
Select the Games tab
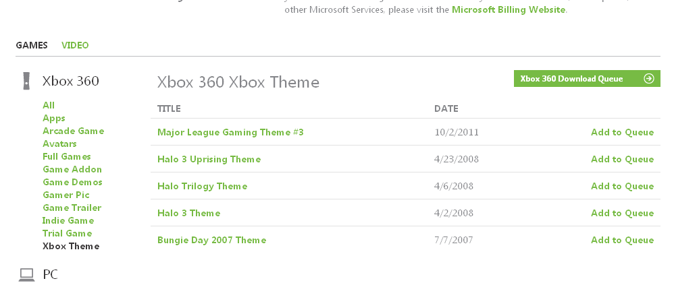[x=32, y=45]
